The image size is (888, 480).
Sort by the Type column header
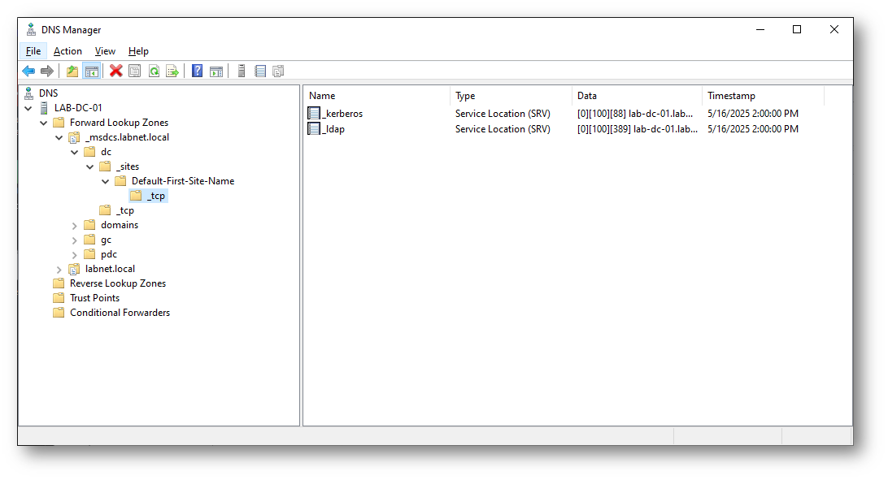click(x=511, y=96)
